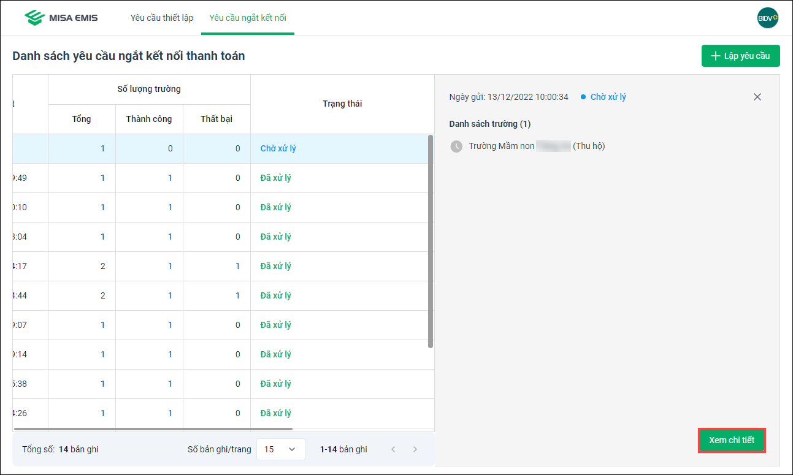Image resolution: width=793 pixels, height=475 pixels.
Task: Select Đã xử lý in the row ending 0:10
Action: pyautogui.click(x=275, y=208)
